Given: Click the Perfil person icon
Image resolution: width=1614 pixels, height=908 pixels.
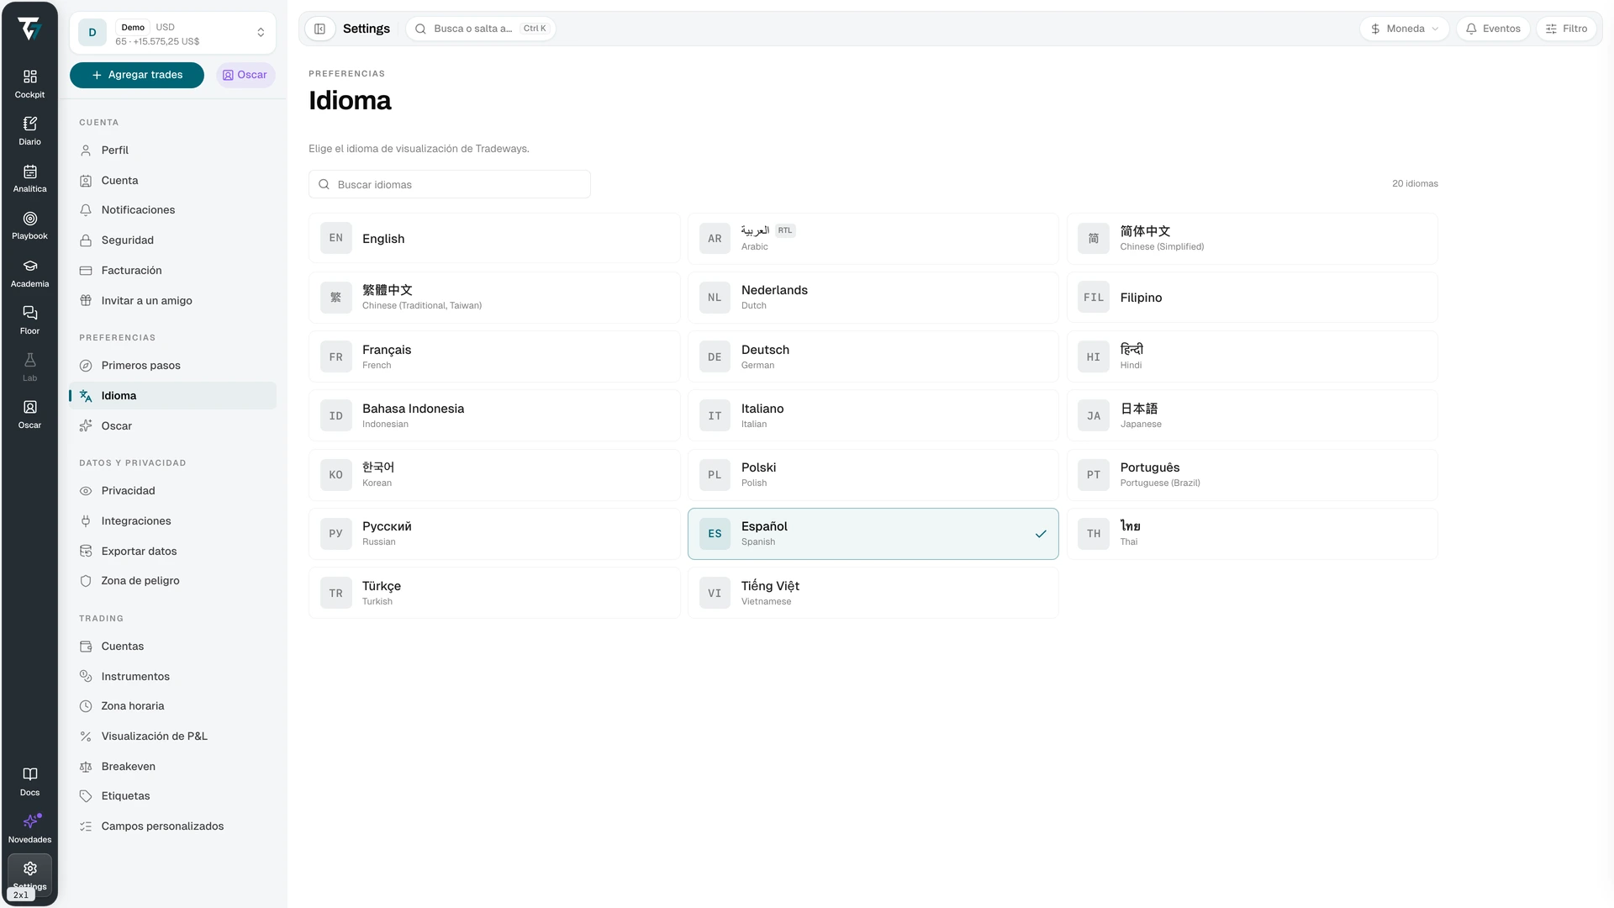Looking at the screenshot, I should [x=86, y=150].
